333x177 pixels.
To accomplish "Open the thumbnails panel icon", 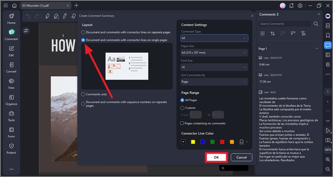I will point(328,26).
